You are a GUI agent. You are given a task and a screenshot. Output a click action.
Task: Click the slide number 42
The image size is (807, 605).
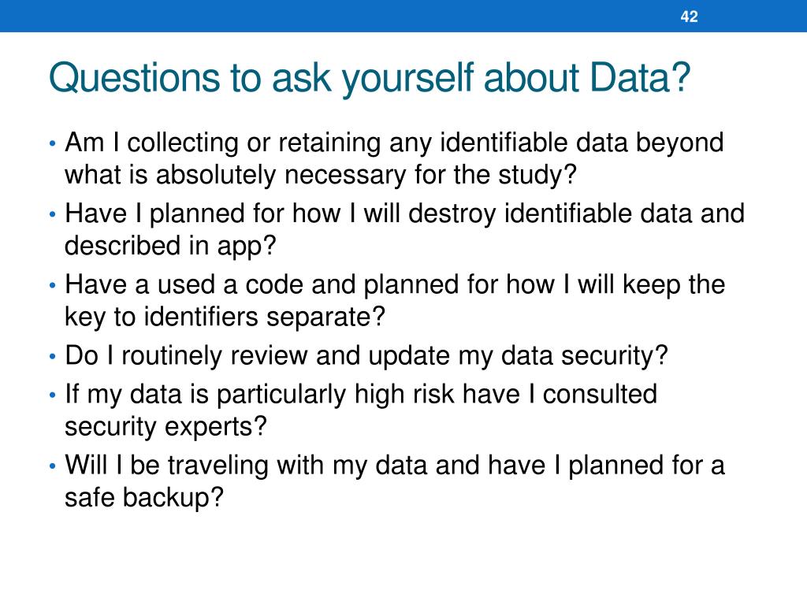[x=689, y=17]
